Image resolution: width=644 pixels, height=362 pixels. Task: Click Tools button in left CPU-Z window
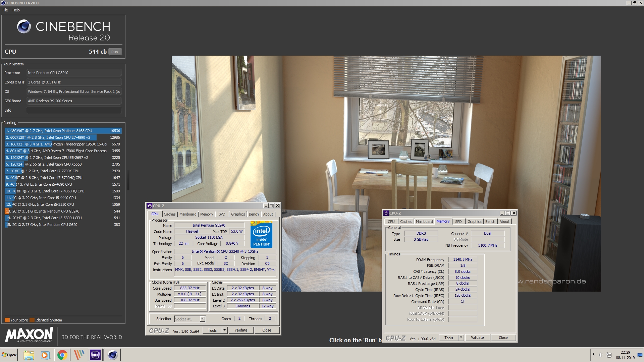(x=212, y=330)
